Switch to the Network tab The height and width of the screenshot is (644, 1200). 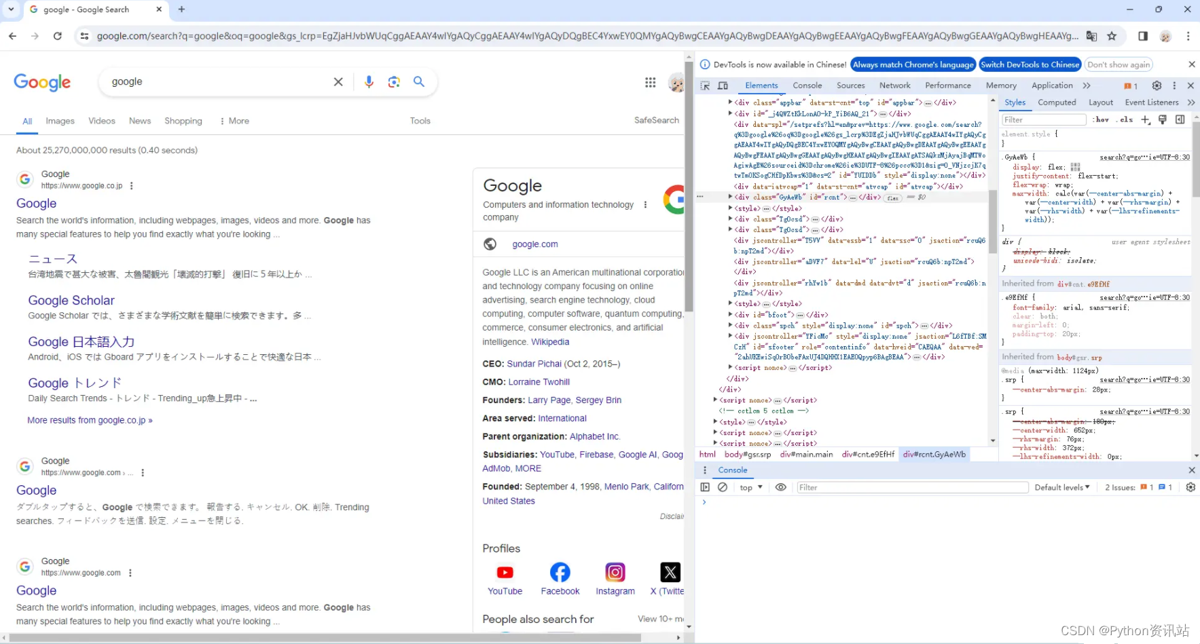point(895,86)
